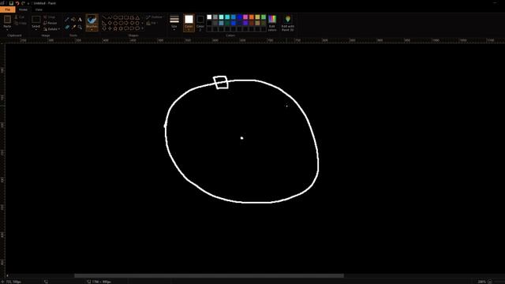Select the Hexagon shape

pyautogui.click(x=121, y=23)
